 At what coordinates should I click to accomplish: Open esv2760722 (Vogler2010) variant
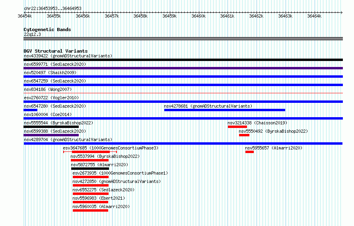pos(51,98)
